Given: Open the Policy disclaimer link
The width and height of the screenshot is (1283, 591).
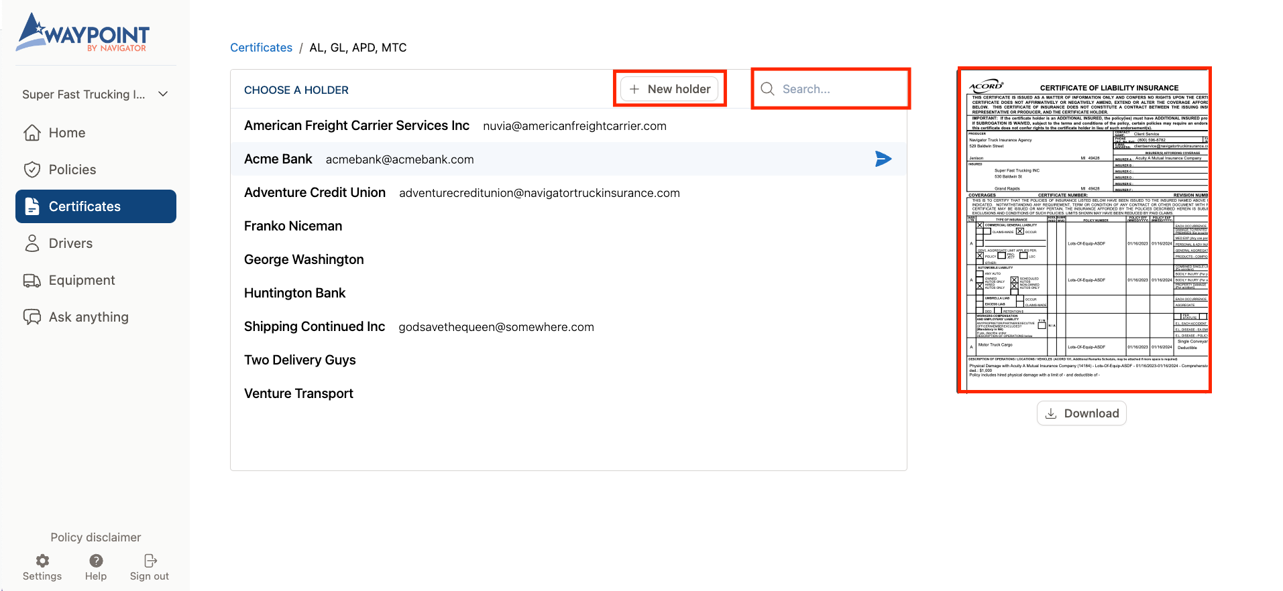Looking at the screenshot, I should tap(96, 537).
